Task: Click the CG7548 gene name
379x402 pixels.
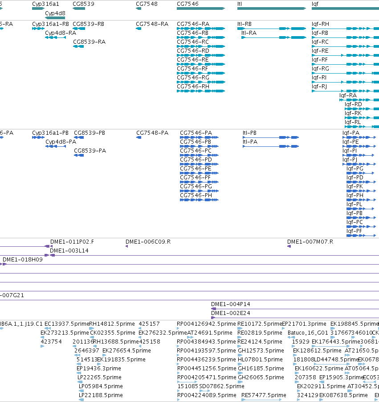Action: coord(147,4)
